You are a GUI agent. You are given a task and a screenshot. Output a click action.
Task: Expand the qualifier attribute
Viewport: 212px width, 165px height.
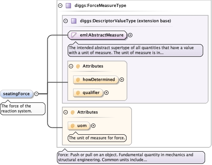click(107, 93)
